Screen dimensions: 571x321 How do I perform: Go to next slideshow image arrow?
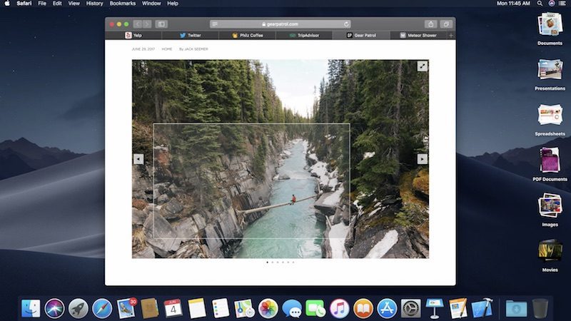click(x=422, y=159)
